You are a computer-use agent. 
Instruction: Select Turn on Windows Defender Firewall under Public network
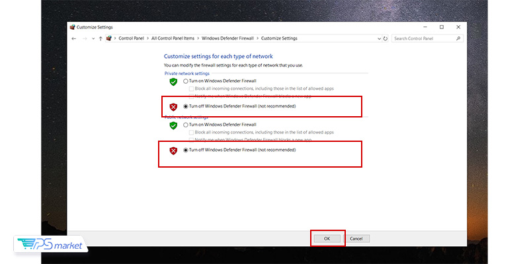pos(220,125)
